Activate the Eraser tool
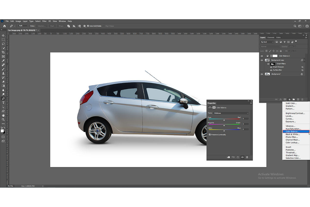This screenshot has height=207, width=310. tap(3, 82)
